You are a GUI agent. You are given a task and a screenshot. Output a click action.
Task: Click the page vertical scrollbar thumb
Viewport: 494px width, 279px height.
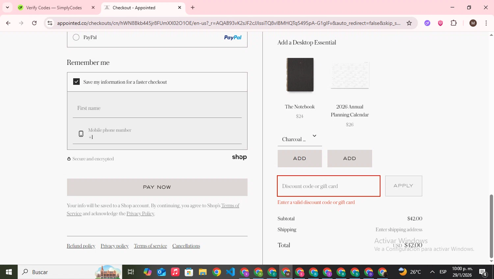pyautogui.click(x=491, y=226)
